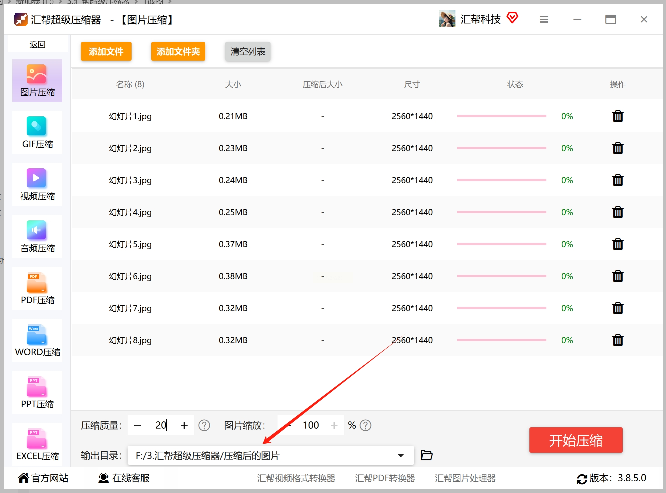Screen dimensions: 666x493
Task: Click help icon beside compression quality
Action: coord(204,425)
